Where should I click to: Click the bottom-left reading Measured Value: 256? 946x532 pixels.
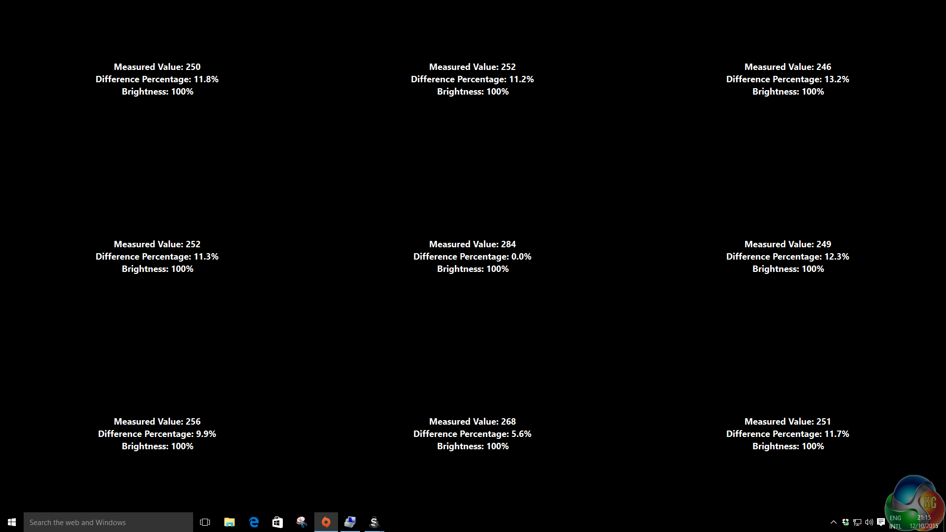tap(157, 422)
